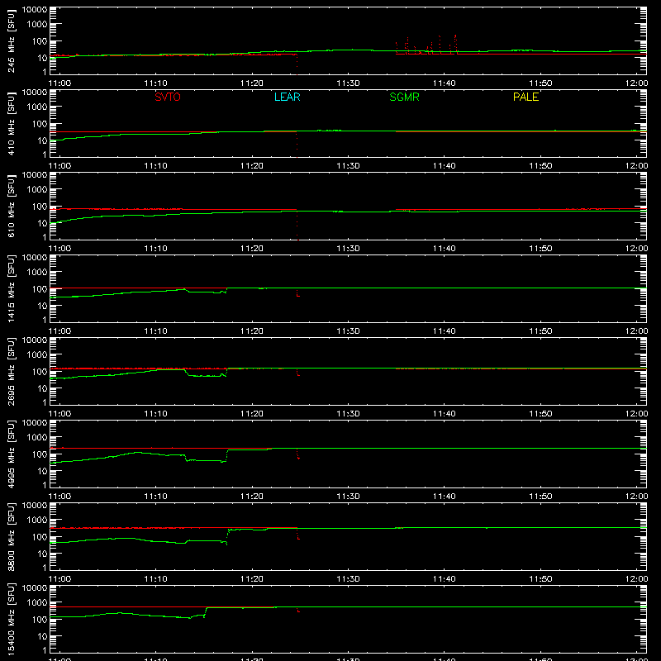Click 11:50 tick under the 4995 MHz plot

(x=540, y=497)
